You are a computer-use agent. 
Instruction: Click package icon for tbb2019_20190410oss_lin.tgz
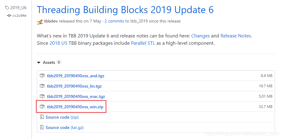(x=42, y=86)
